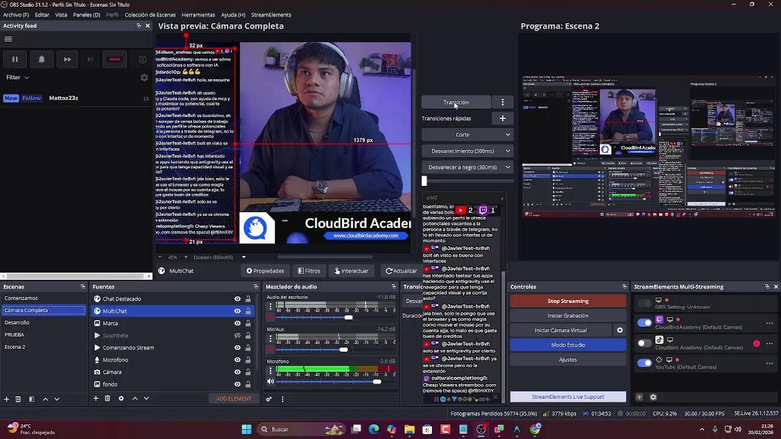The image size is (781, 439).
Task: Move scene up in Escenas list
Action: pos(45,399)
